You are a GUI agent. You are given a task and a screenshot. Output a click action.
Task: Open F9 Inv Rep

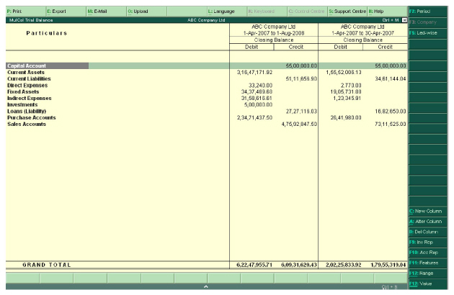point(427,242)
